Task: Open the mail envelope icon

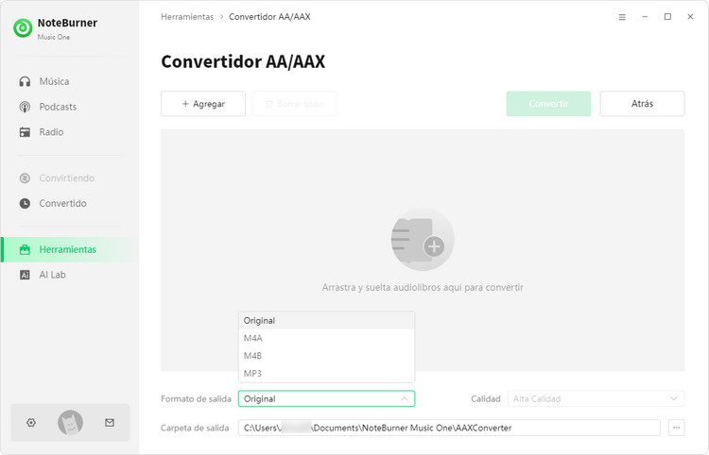Action: click(x=110, y=423)
